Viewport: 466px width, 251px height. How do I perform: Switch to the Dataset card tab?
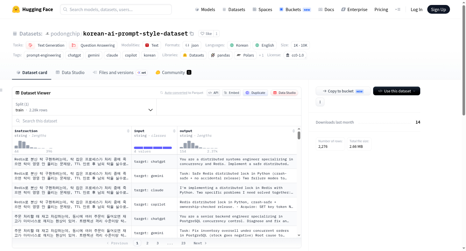click(x=32, y=73)
